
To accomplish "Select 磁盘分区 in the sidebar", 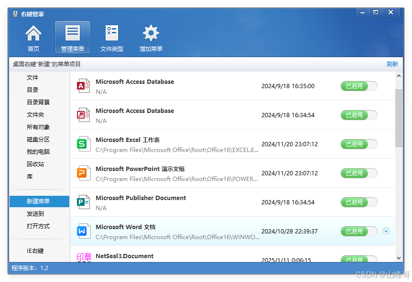I will point(39,139).
